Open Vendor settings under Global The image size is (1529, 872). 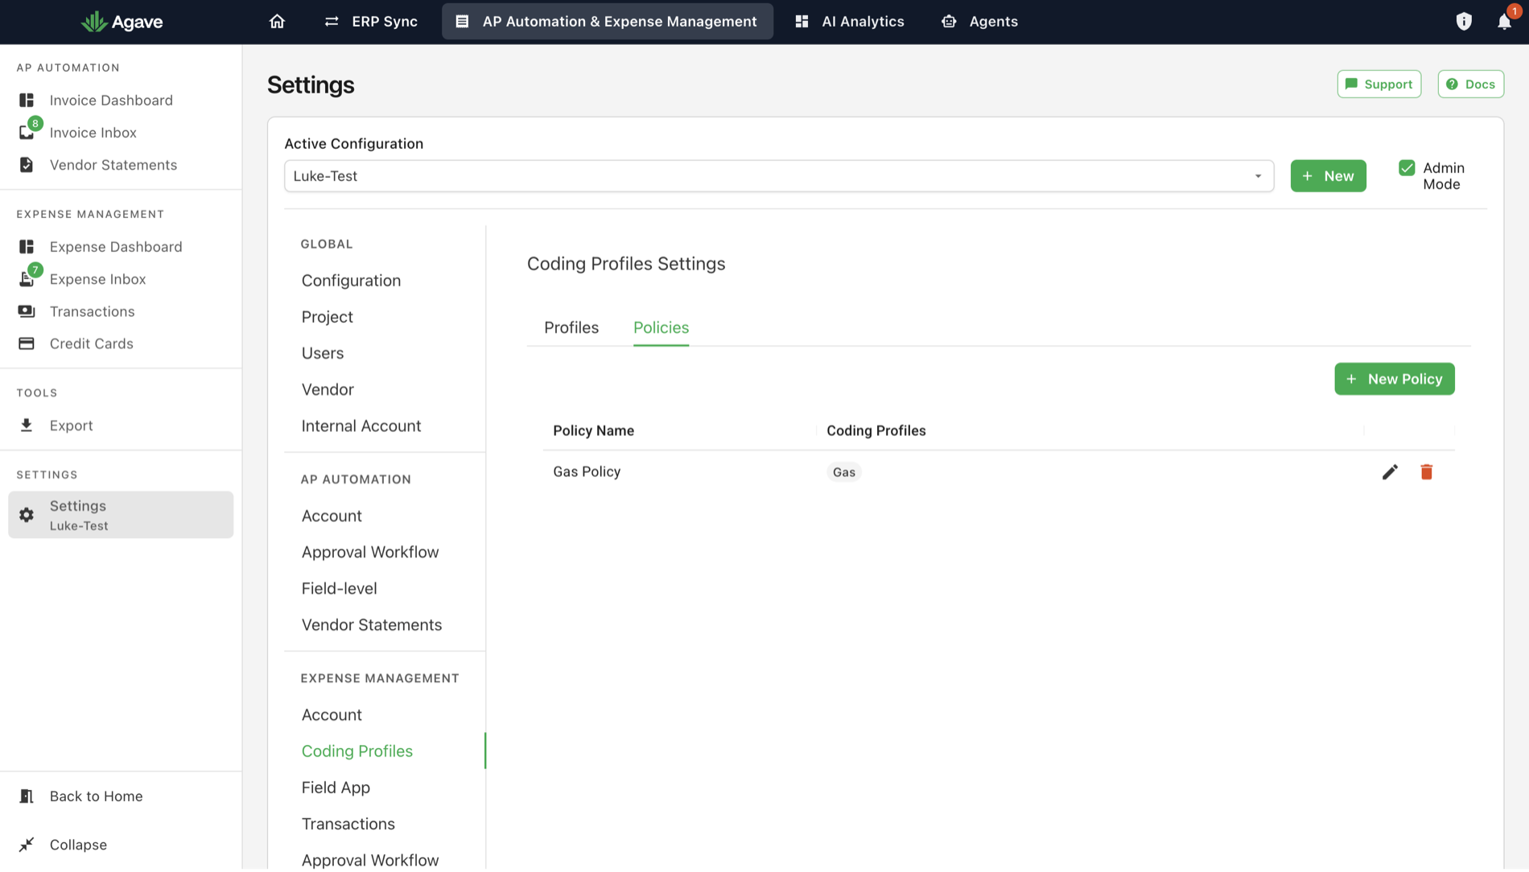[328, 390]
